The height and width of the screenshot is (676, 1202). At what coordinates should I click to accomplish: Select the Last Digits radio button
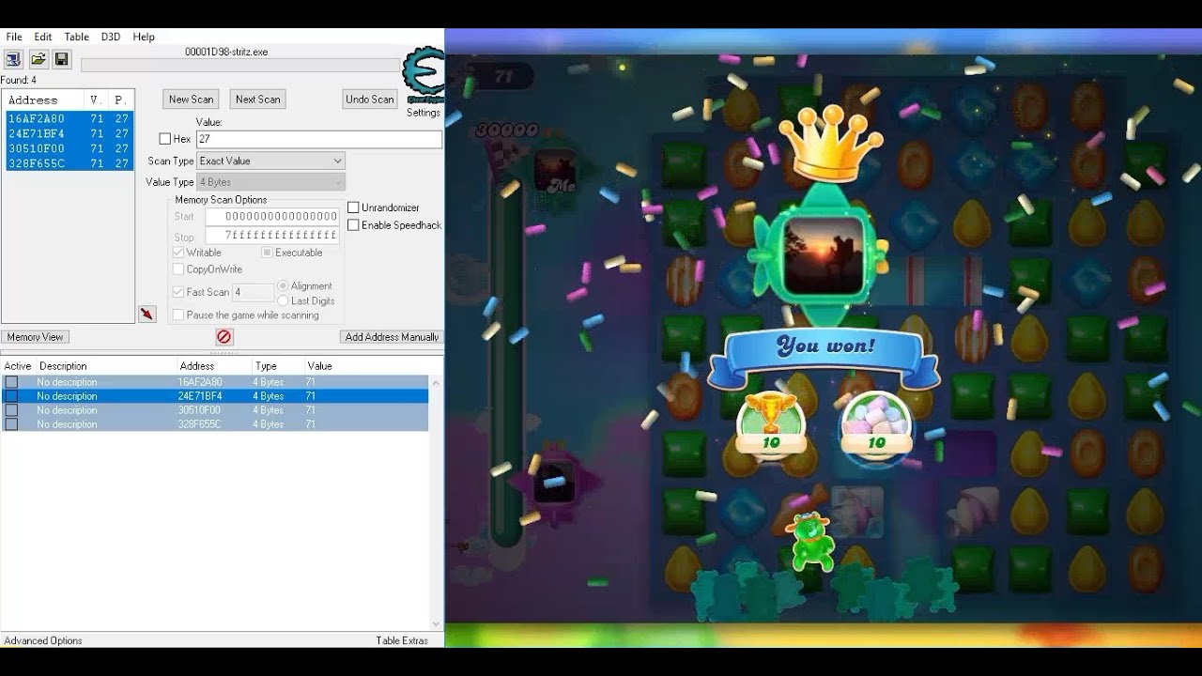[x=283, y=300]
